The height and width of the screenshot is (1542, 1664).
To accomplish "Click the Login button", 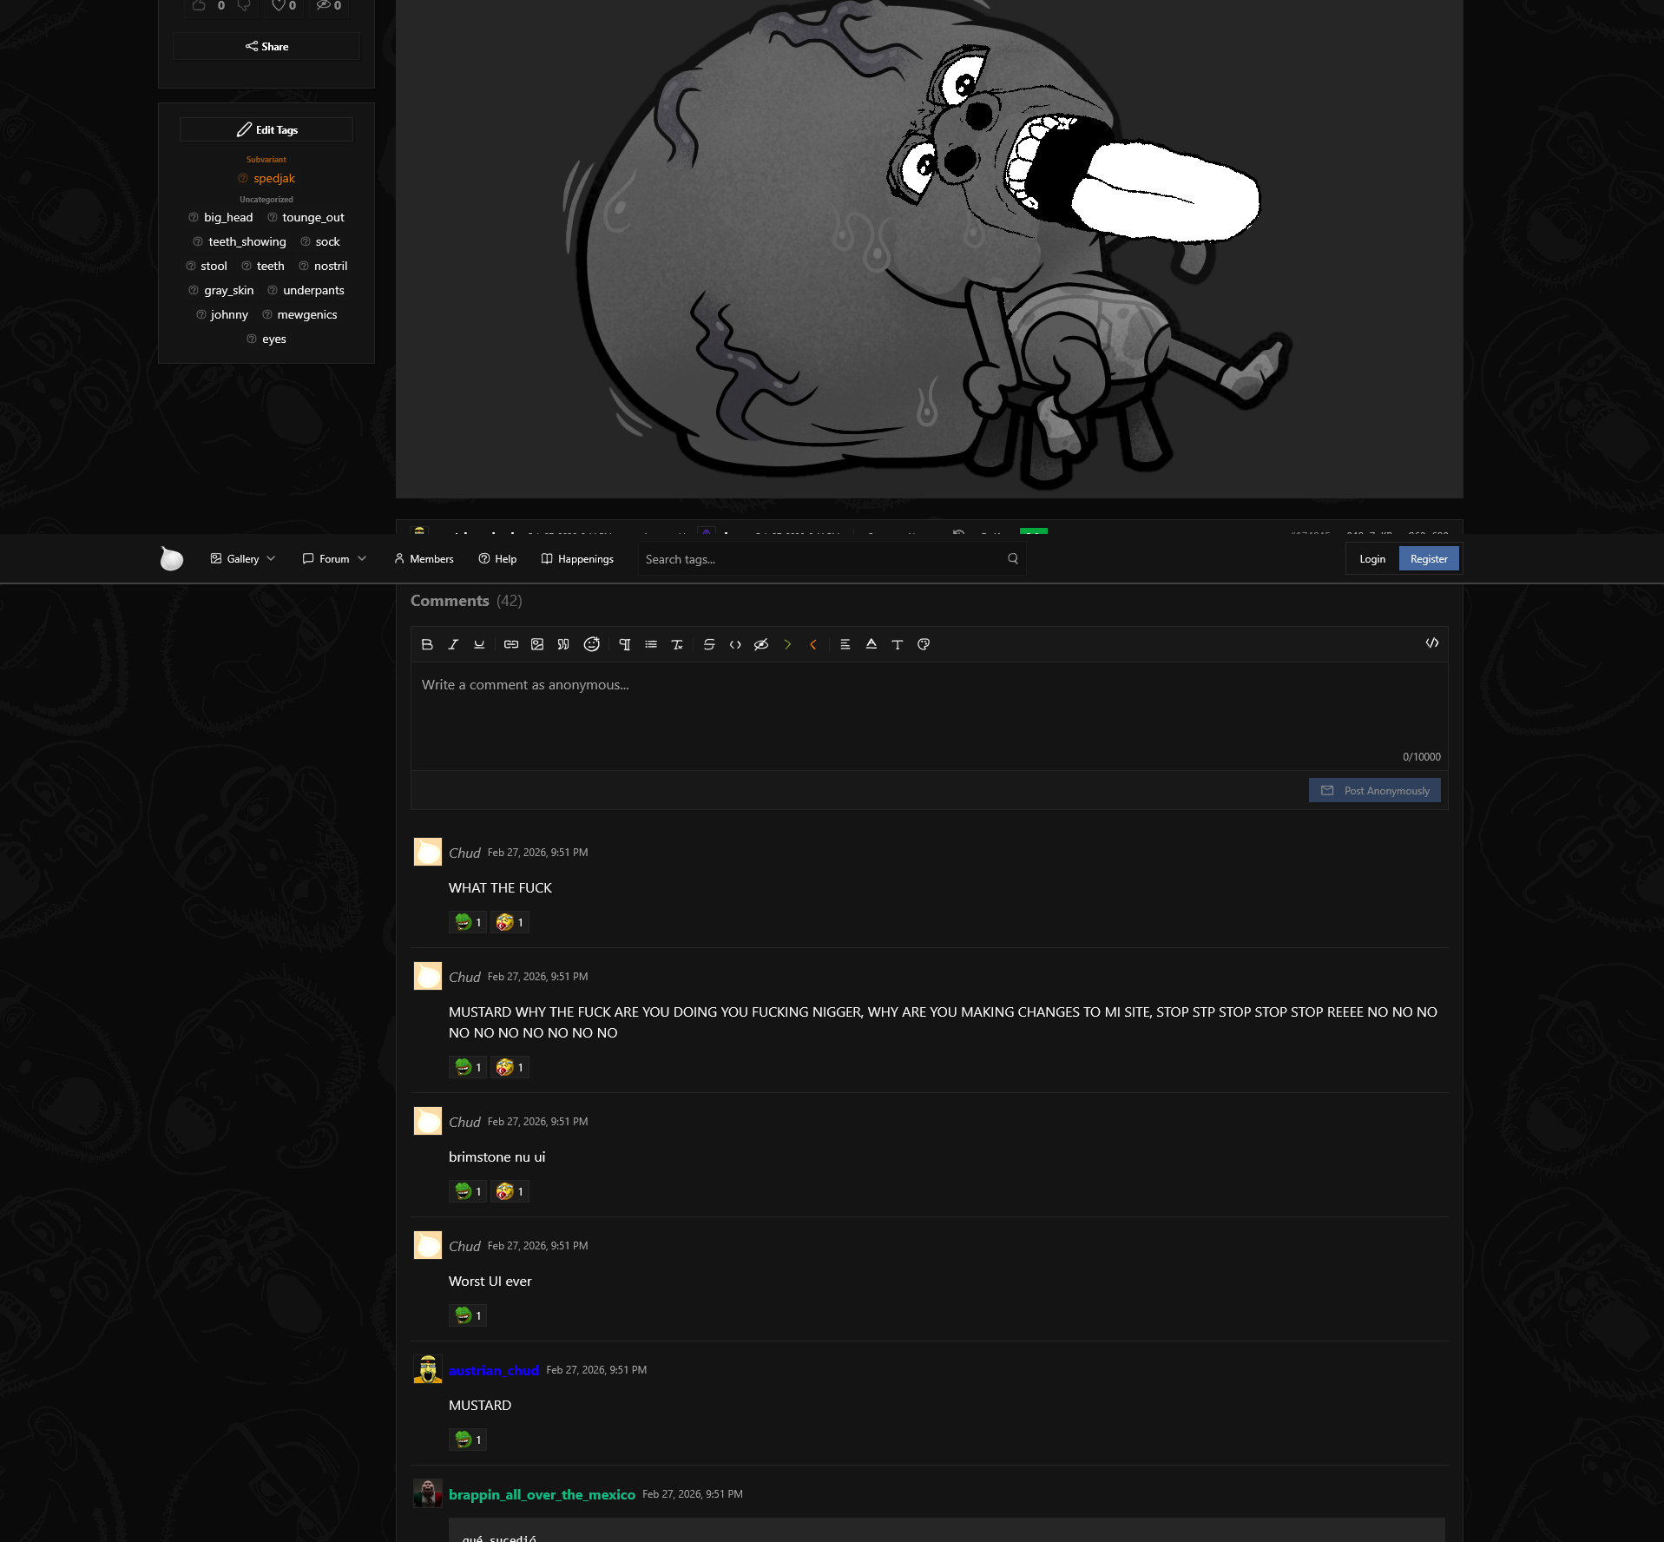I will (1372, 559).
